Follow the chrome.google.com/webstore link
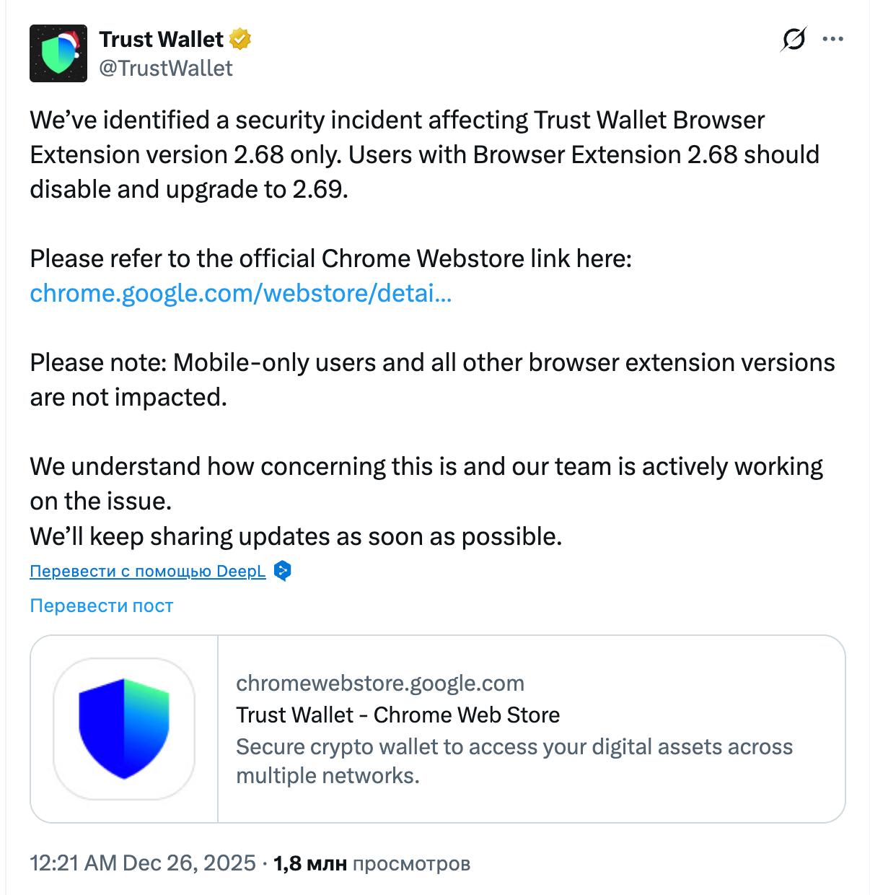The image size is (870, 895). tap(241, 293)
